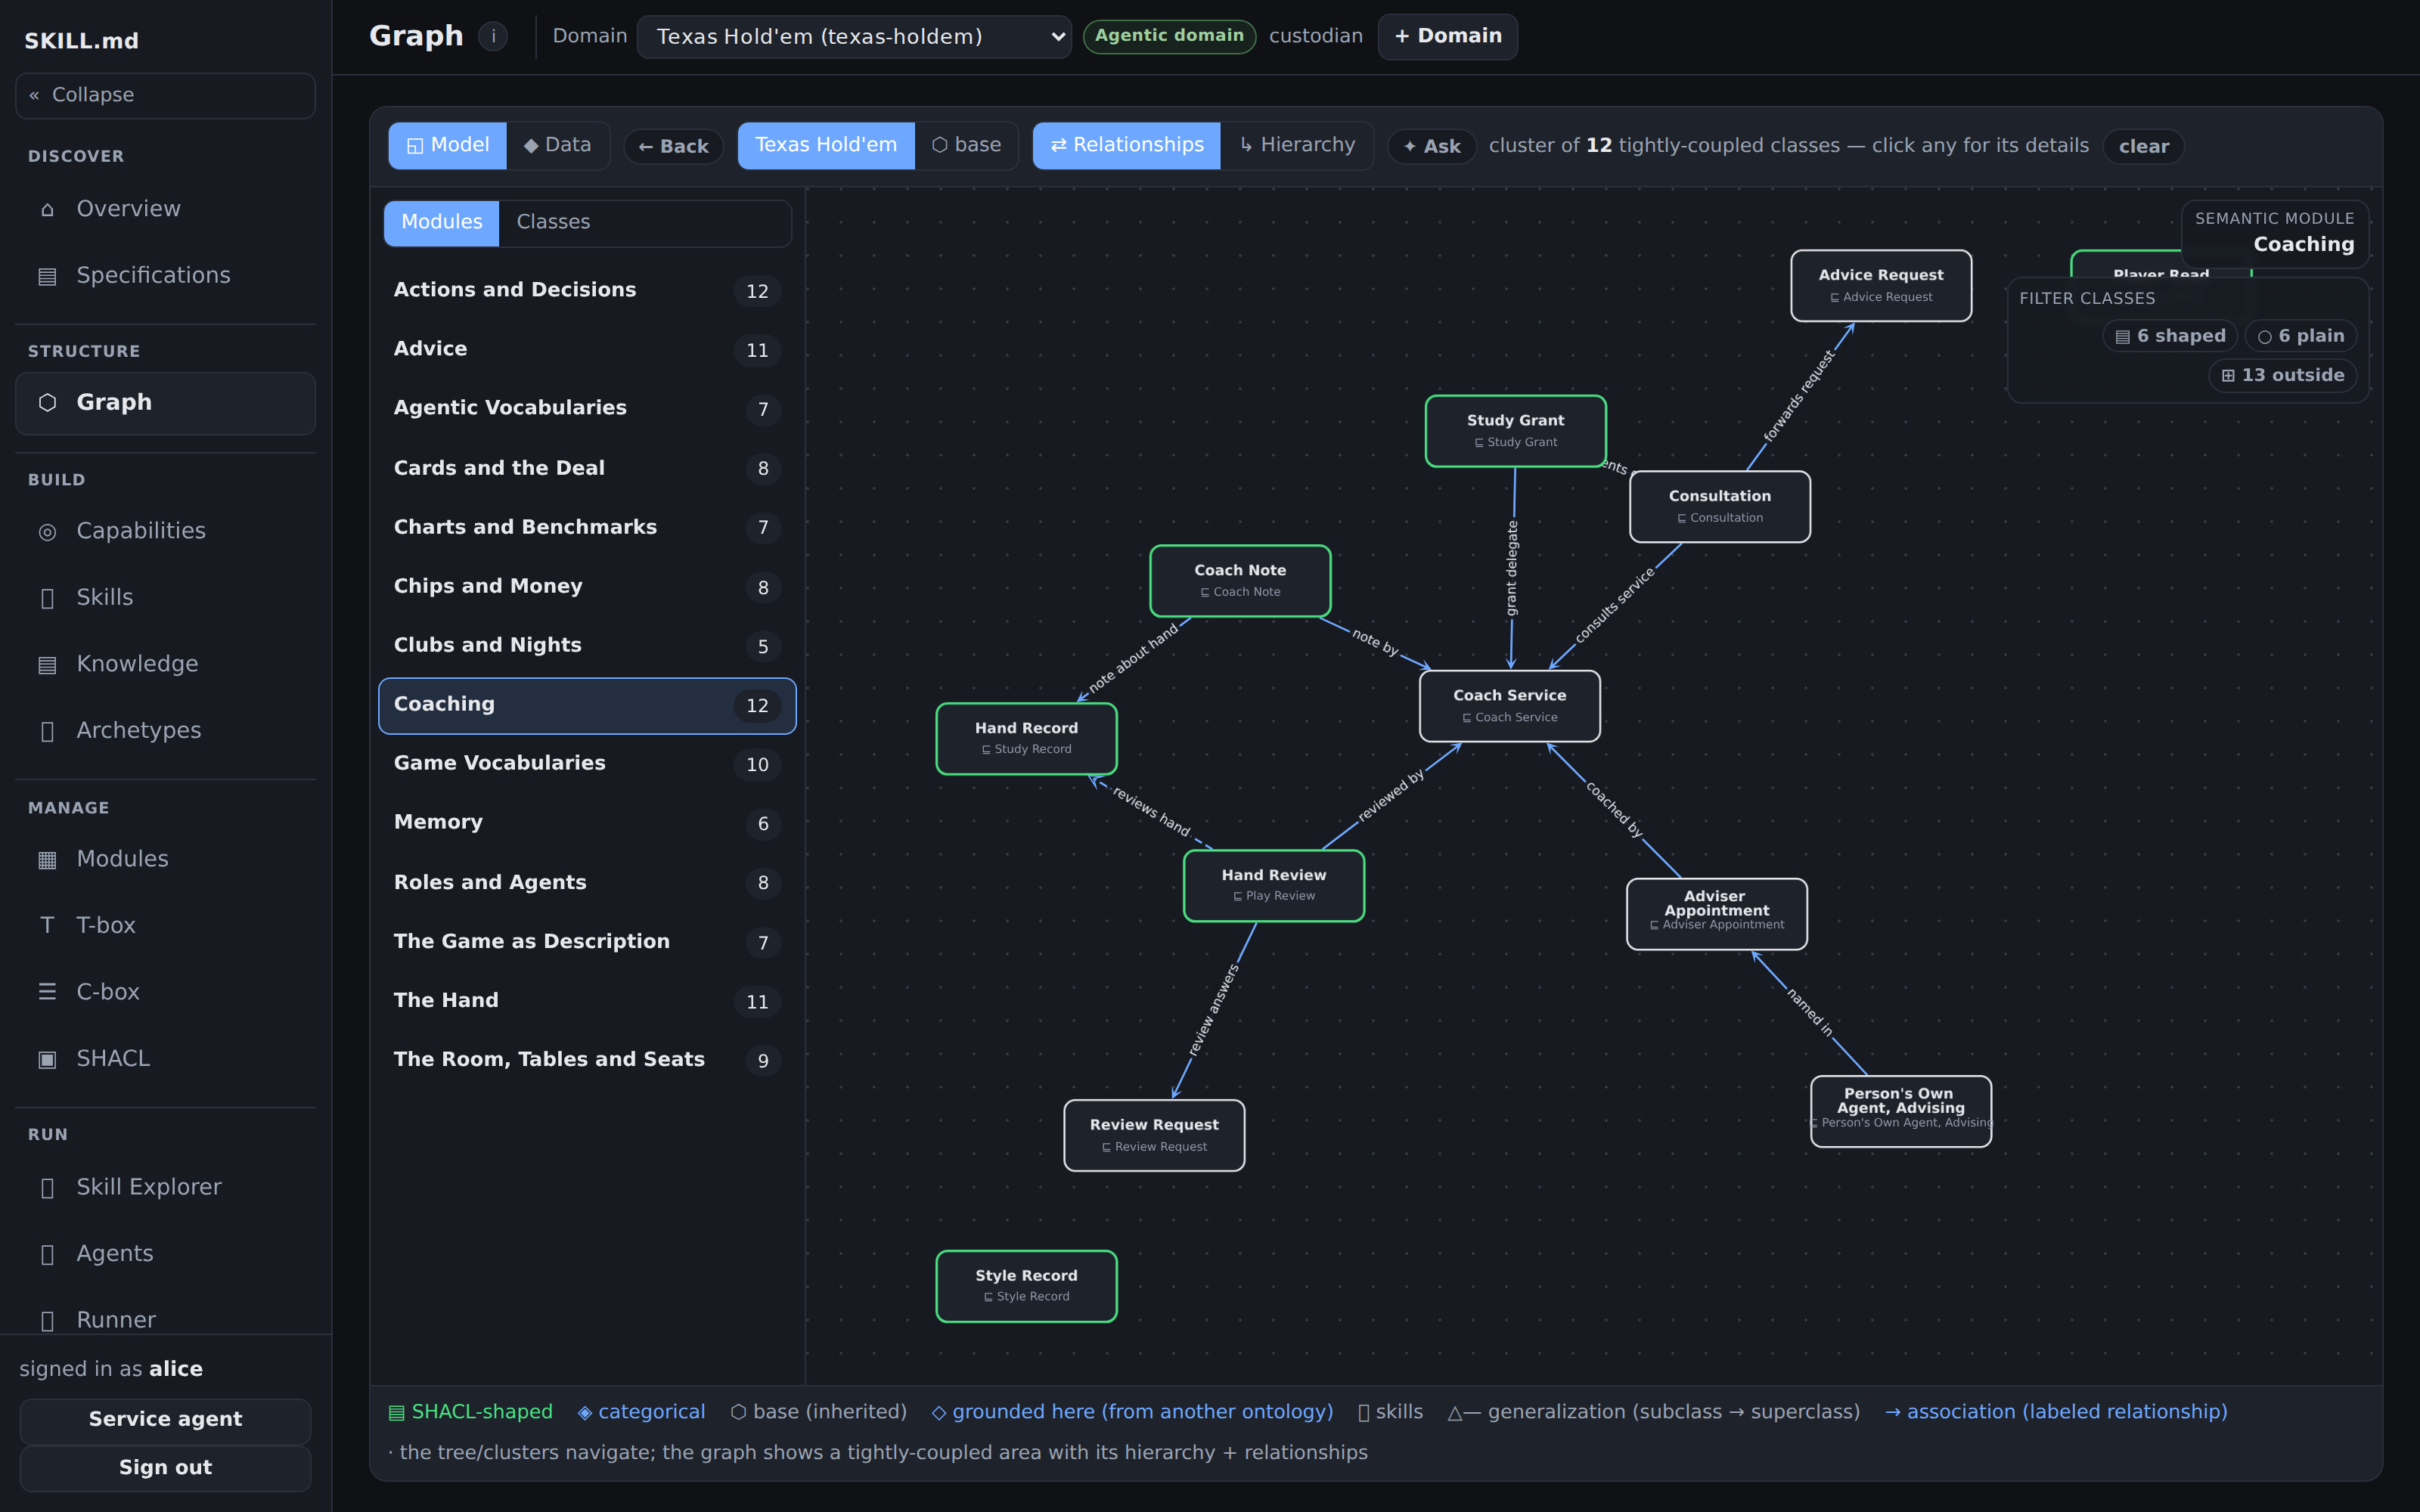The height and width of the screenshot is (1512, 2420).
Task: Click the Style Record graph node
Action: click(1026, 1286)
